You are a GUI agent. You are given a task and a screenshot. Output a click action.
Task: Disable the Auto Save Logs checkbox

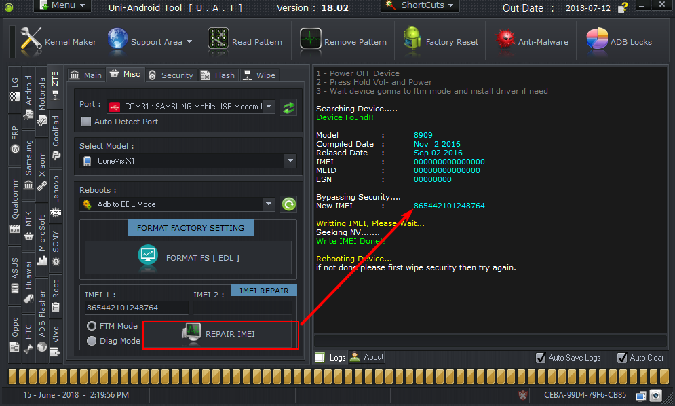540,357
